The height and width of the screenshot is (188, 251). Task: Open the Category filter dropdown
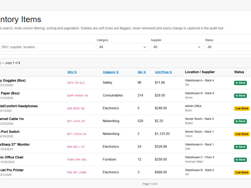point(123,47)
